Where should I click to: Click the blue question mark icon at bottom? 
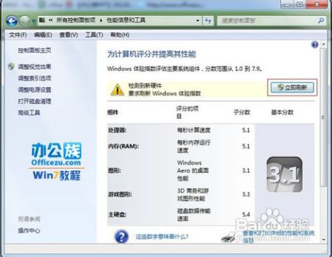(121, 236)
